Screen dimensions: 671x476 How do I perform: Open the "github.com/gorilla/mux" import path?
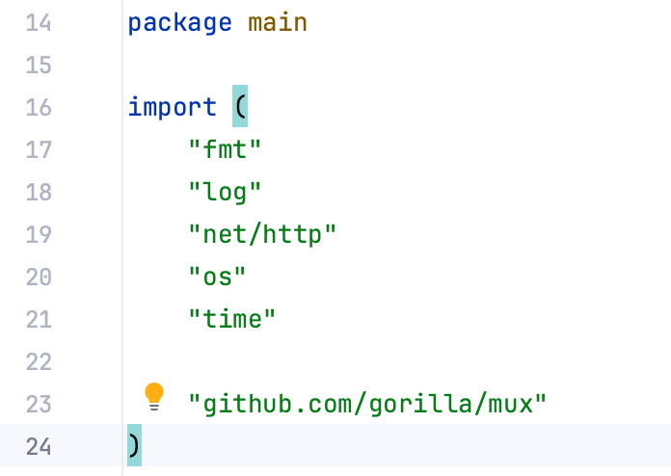[x=367, y=404]
